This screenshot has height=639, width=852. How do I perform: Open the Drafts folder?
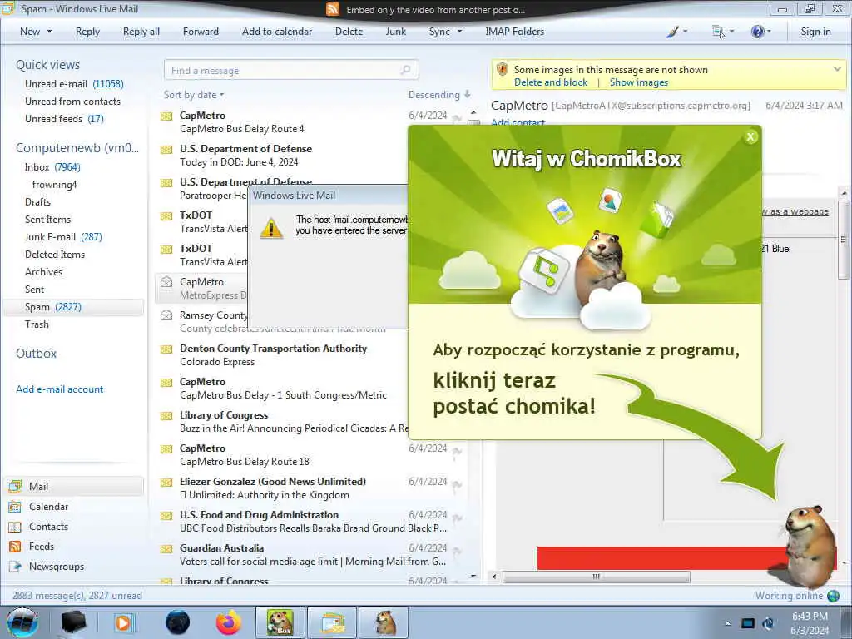pos(37,202)
